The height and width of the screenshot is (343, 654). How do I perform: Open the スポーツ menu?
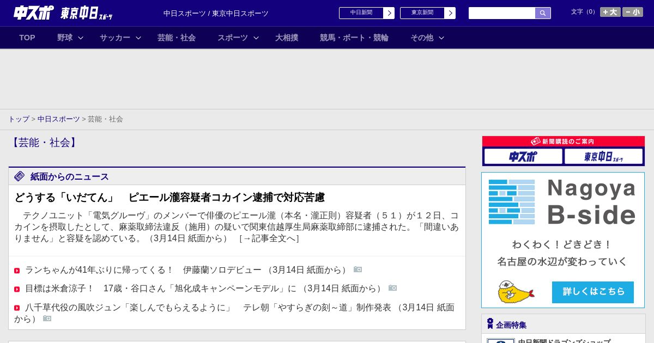233,38
